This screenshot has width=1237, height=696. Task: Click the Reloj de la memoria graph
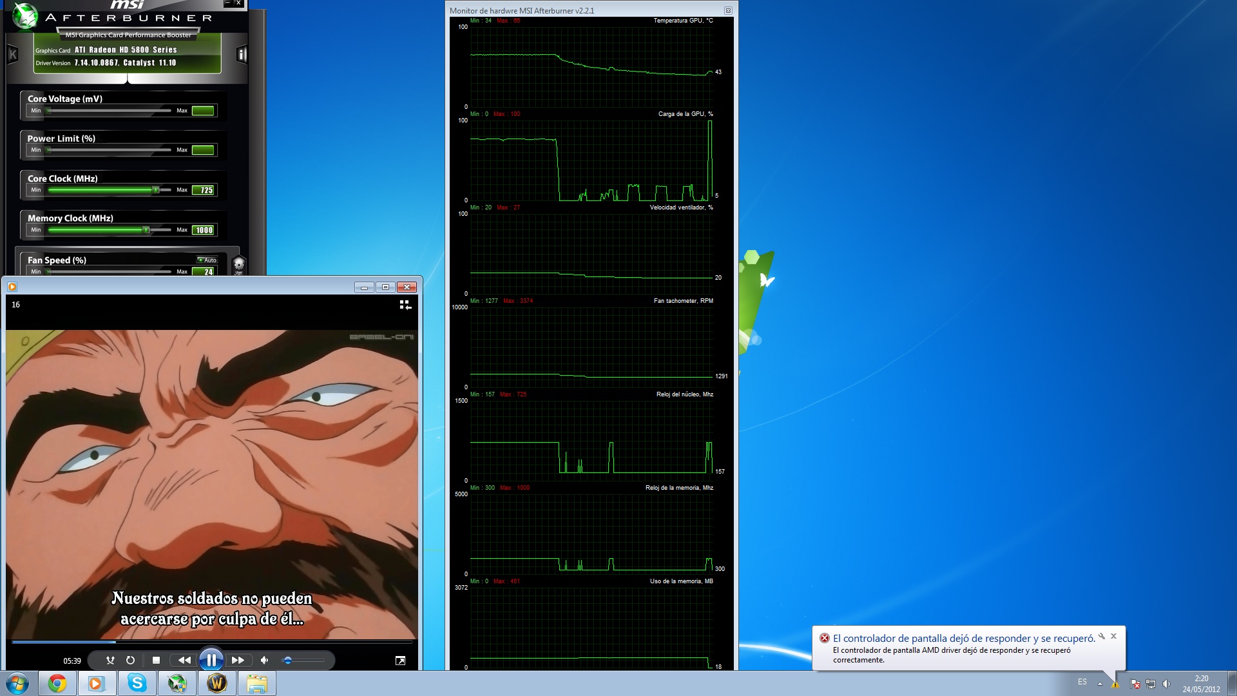pyautogui.click(x=591, y=534)
